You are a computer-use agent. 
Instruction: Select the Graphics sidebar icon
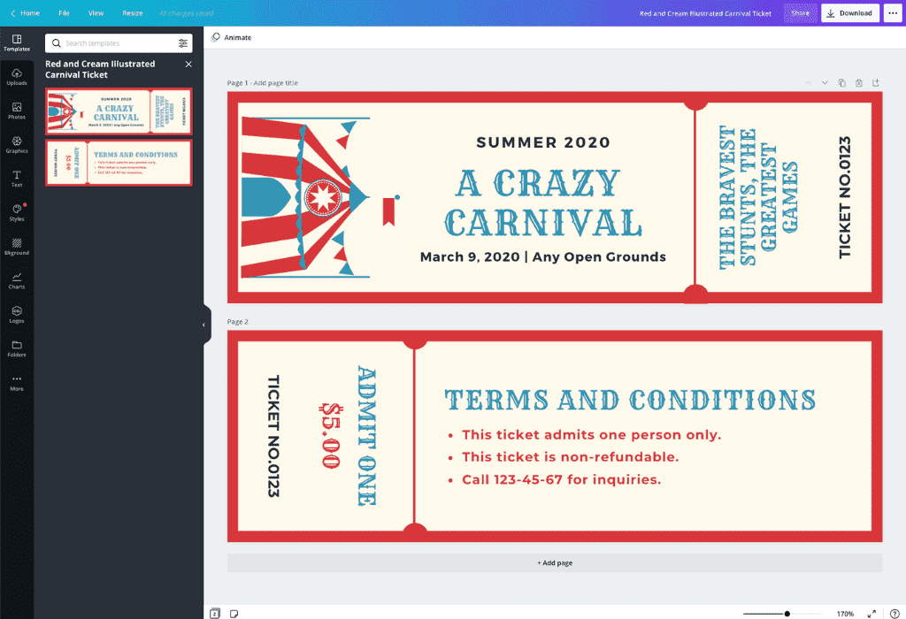click(17, 144)
